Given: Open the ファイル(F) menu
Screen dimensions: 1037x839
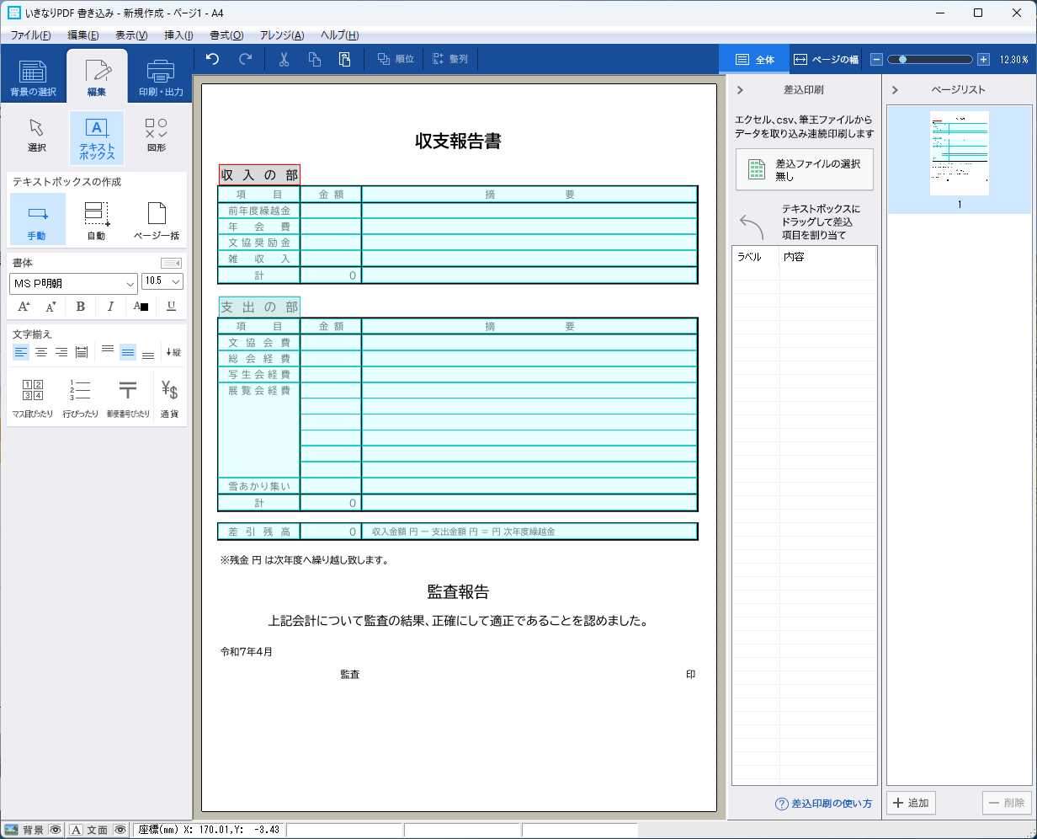Looking at the screenshot, I should tap(31, 35).
